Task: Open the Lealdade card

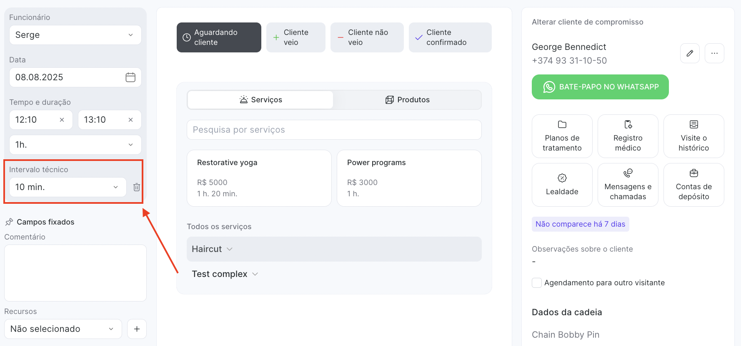Action: pos(562,185)
